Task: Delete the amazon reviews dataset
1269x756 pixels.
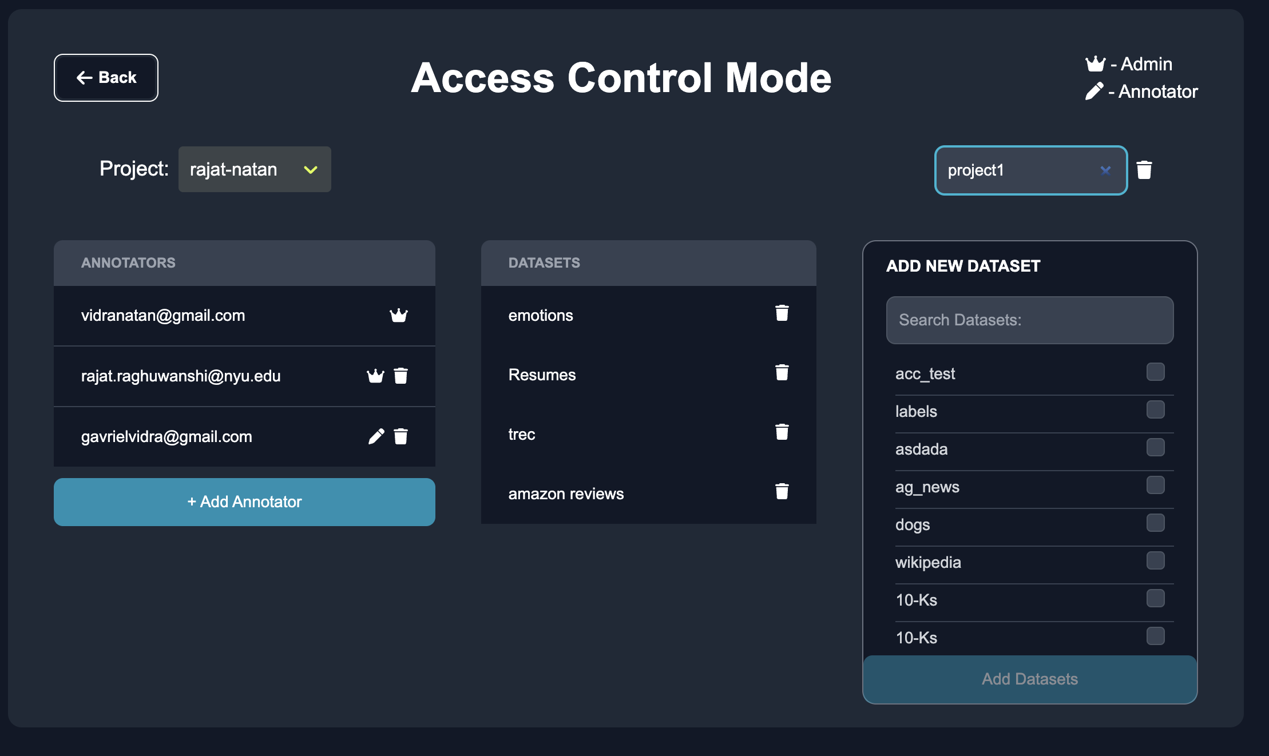Action: [x=782, y=492]
